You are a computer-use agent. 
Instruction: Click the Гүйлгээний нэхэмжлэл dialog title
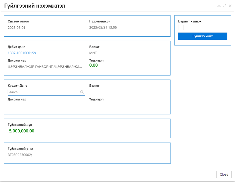tap(35, 6)
